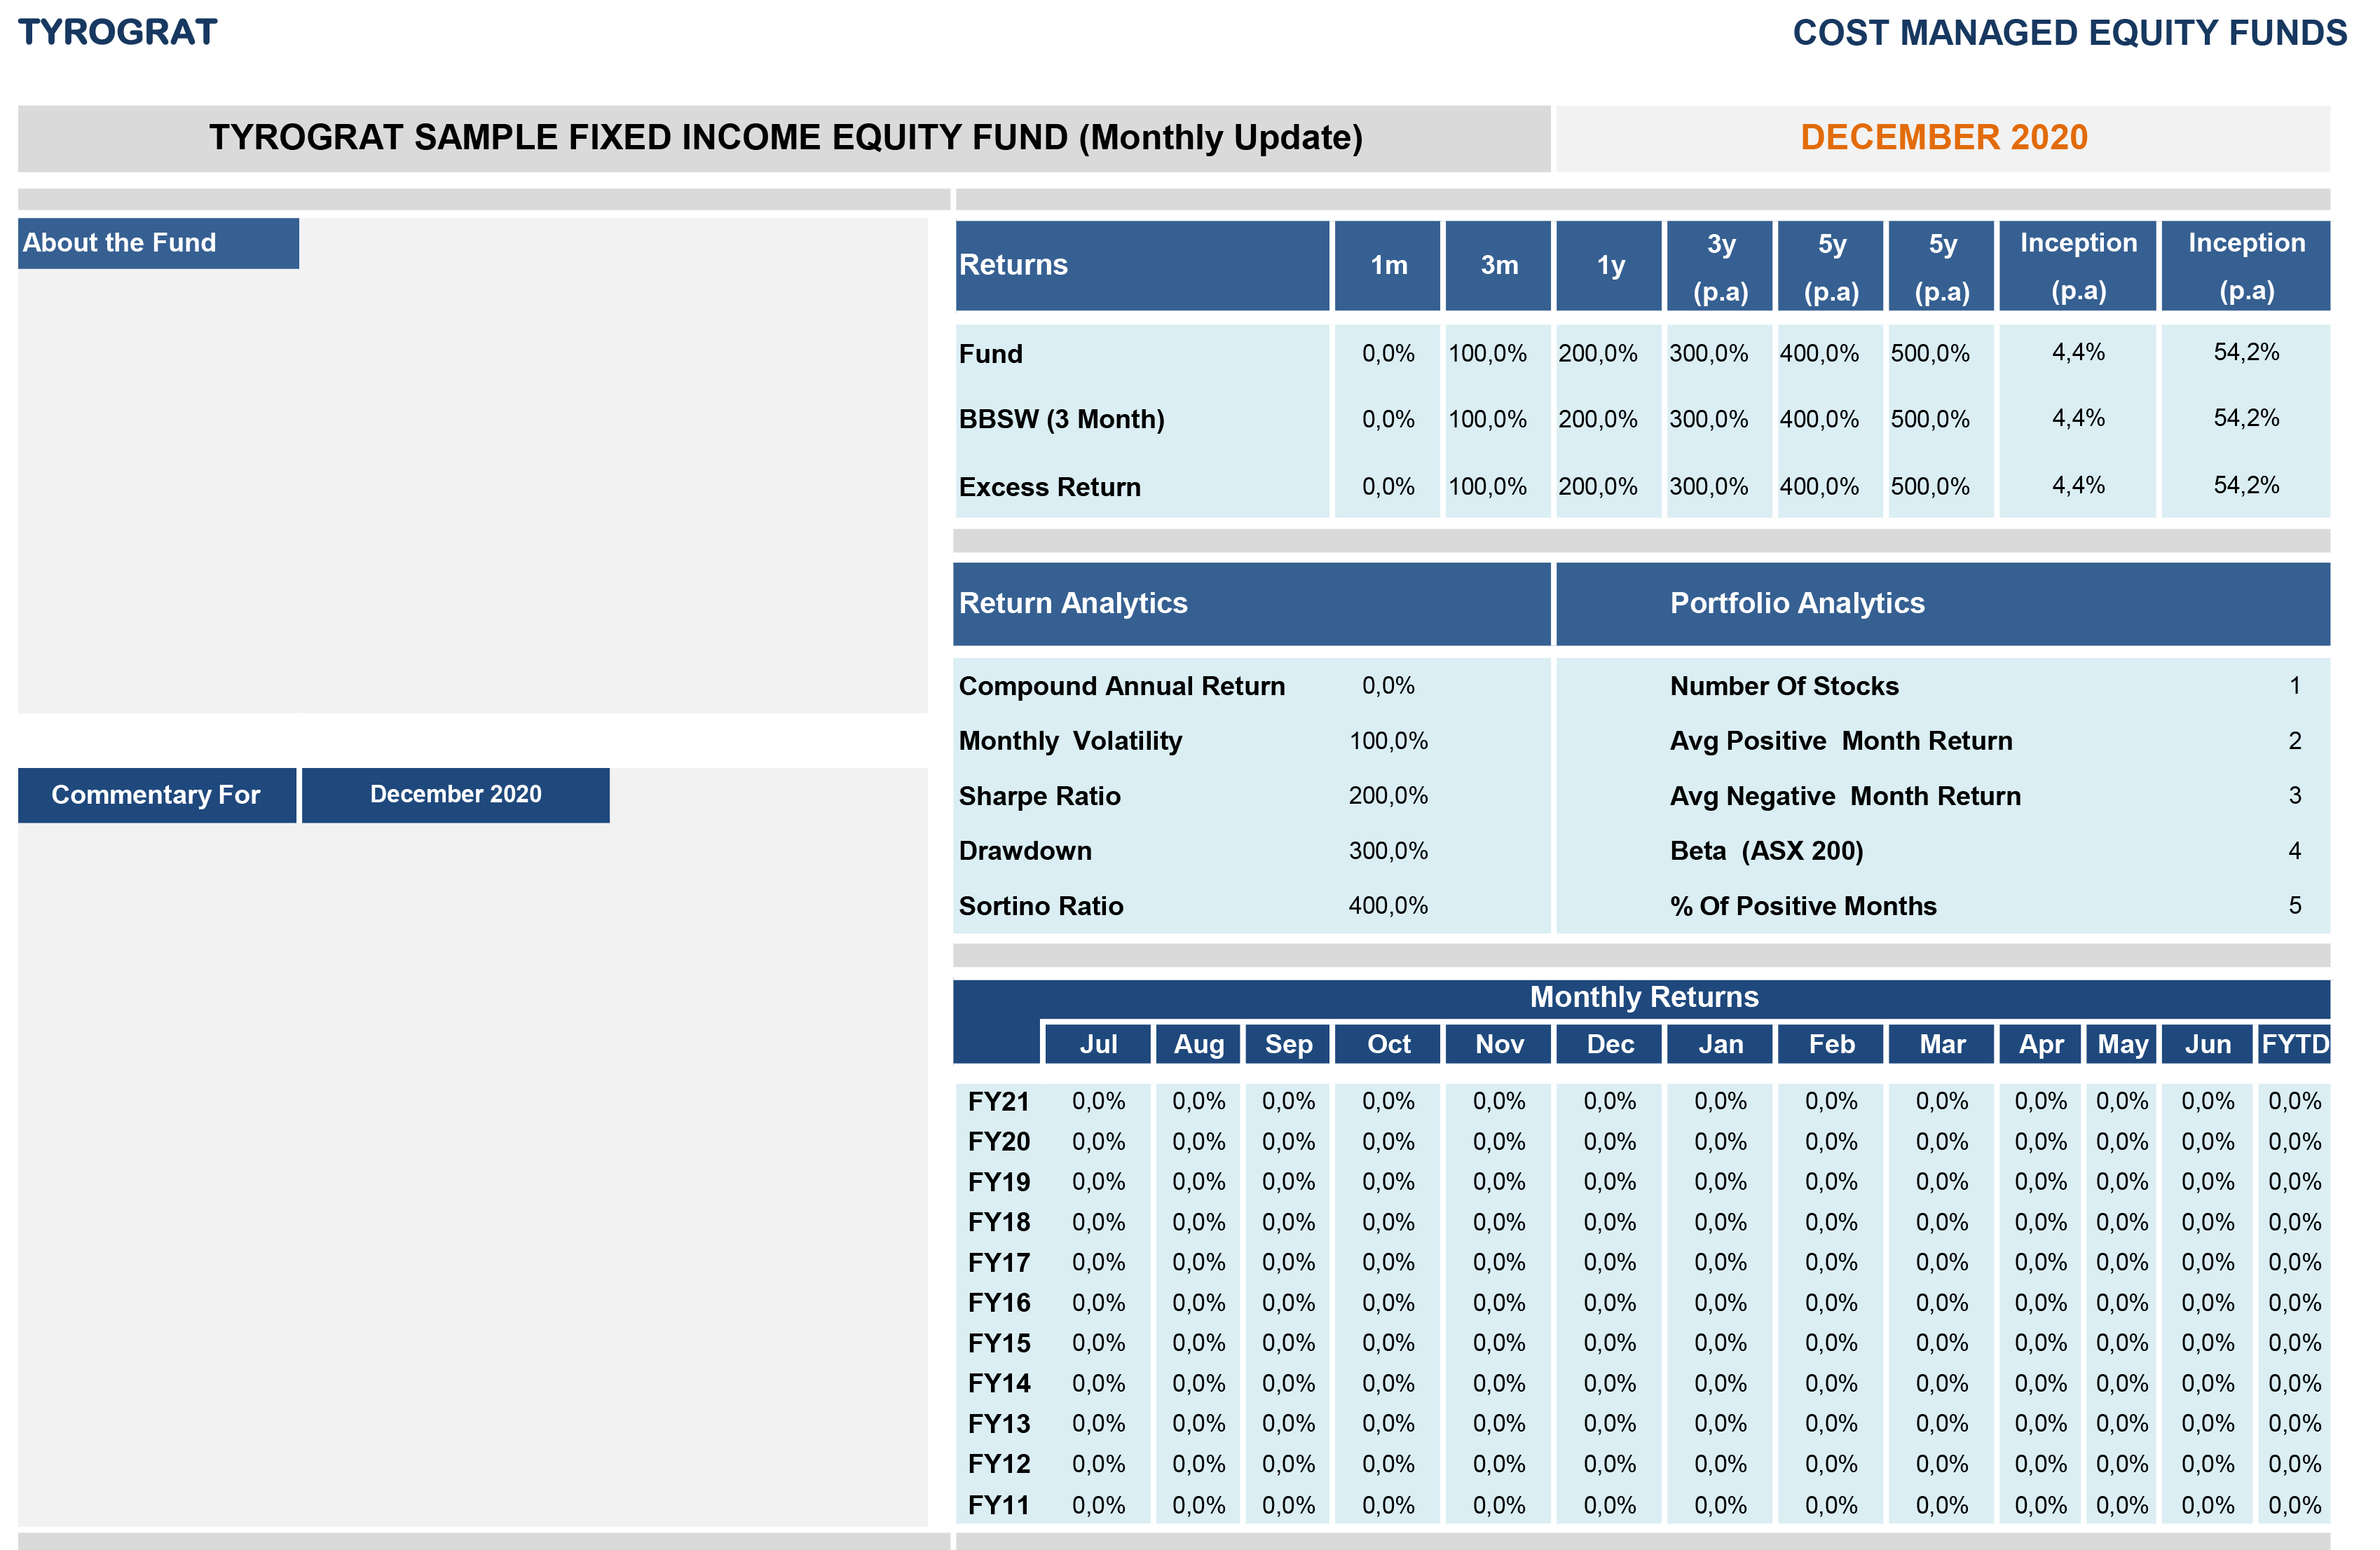Screen dimensions: 2380x1550
Task: Select the Jul month column header
Action: pyautogui.click(x=1098, y=1044)
